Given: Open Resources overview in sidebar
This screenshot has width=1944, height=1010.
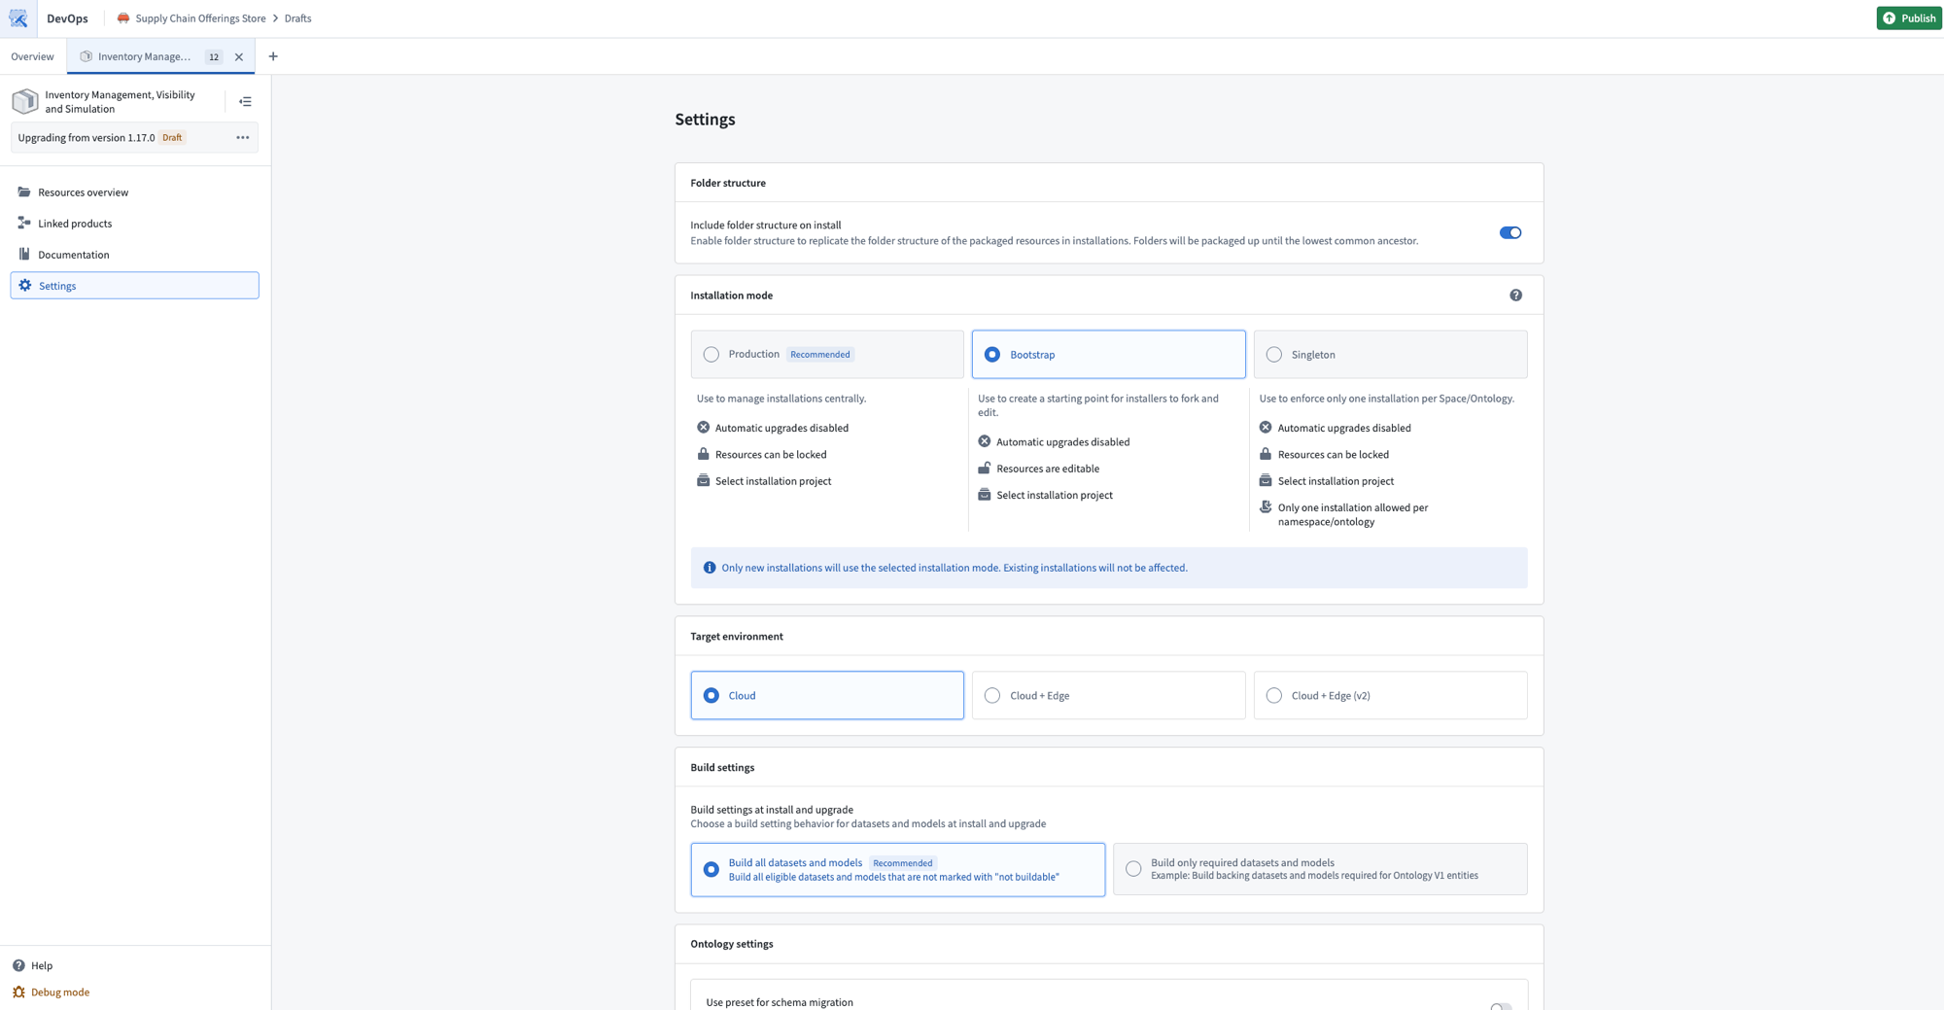Looking at the screenshot, I should click(134, 192).
